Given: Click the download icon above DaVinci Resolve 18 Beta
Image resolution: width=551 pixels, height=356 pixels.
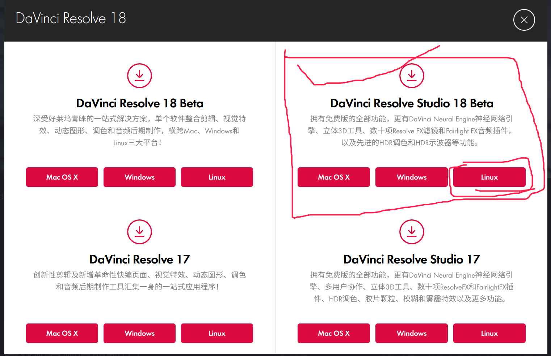Looking at the screenshot, I should [139, 76].
